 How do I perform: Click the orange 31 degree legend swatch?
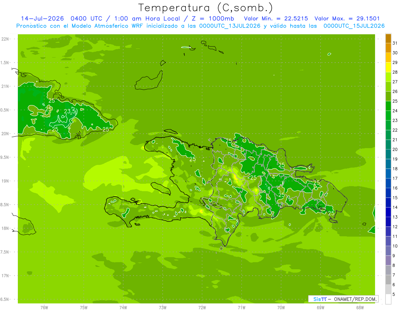[388, 38]
